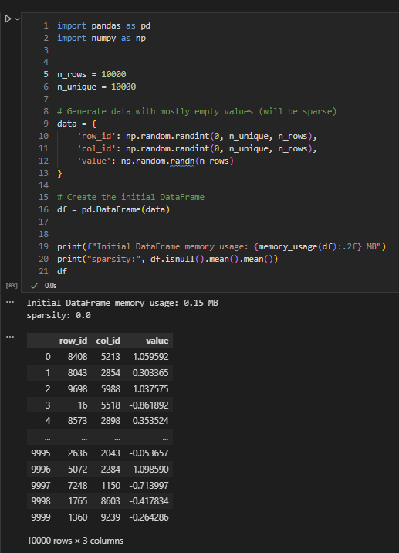This screenshot has width=399, height=553.
Task: Place cursor on 'import numpy as np' line
Action: [101, 38]
